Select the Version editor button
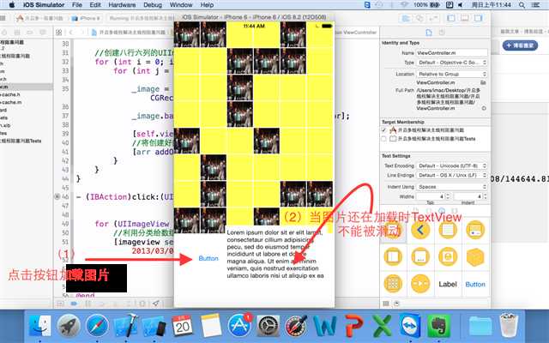 433,18
